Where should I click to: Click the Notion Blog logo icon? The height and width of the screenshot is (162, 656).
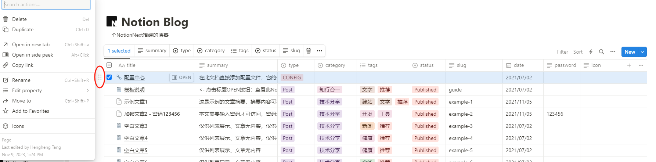tap(112, 21)
